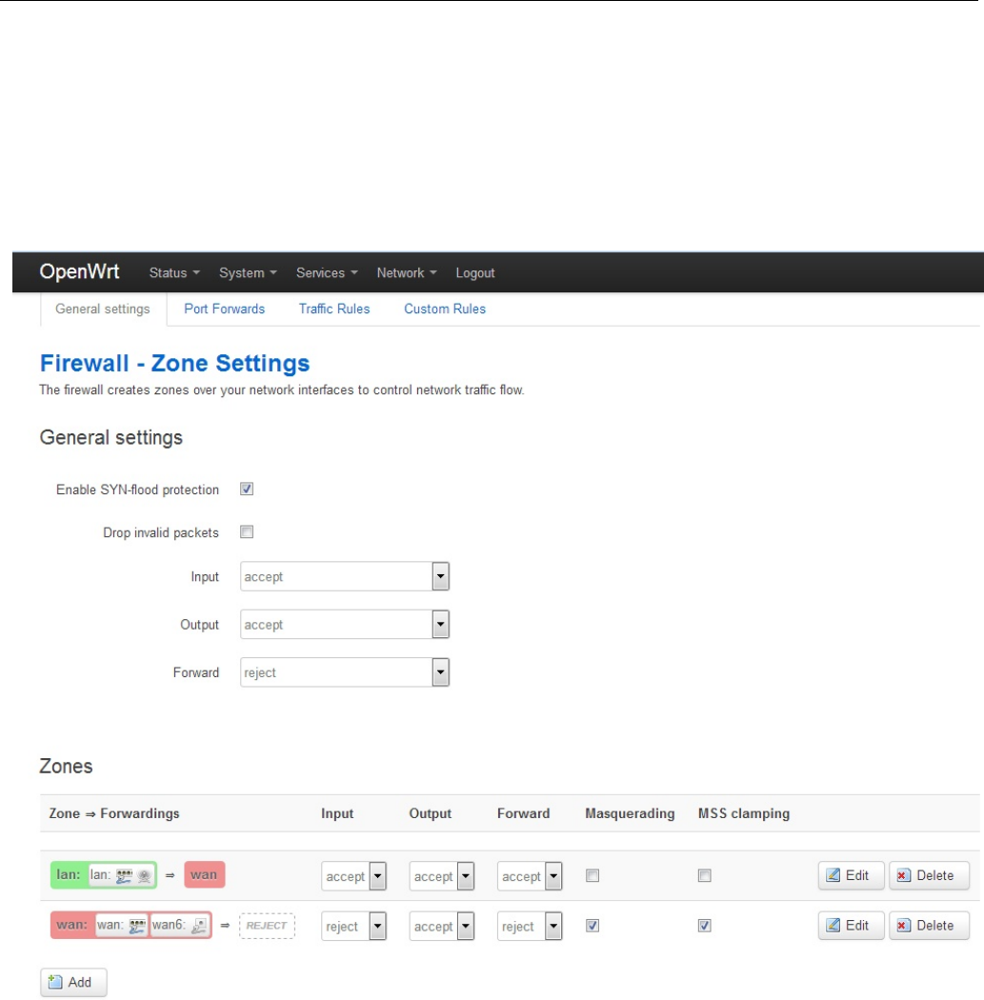Click the 'Masquerading' column header
The image size is (984, 1000).
click(630, 813)
